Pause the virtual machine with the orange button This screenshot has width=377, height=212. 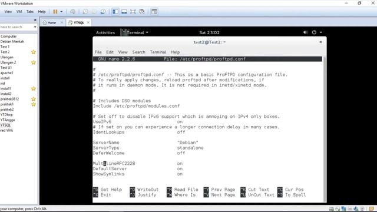pyautogui.click(x=55, y=12)
